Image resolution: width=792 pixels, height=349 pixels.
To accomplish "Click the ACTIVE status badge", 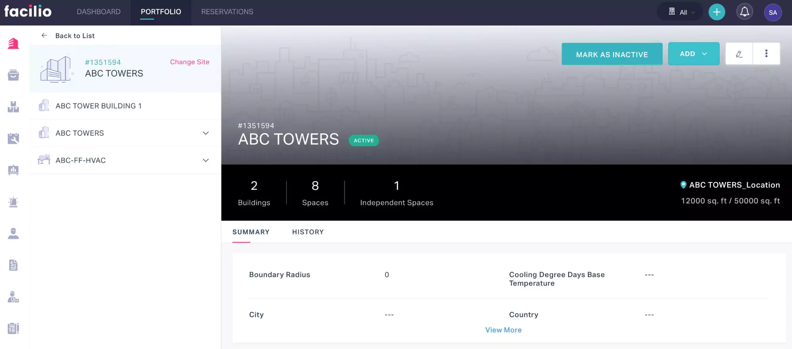I will (364, 140).
